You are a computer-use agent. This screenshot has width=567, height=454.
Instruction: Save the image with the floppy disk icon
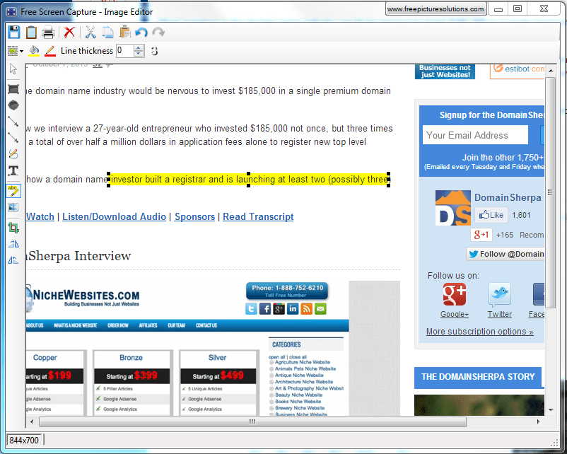(14, 33)
